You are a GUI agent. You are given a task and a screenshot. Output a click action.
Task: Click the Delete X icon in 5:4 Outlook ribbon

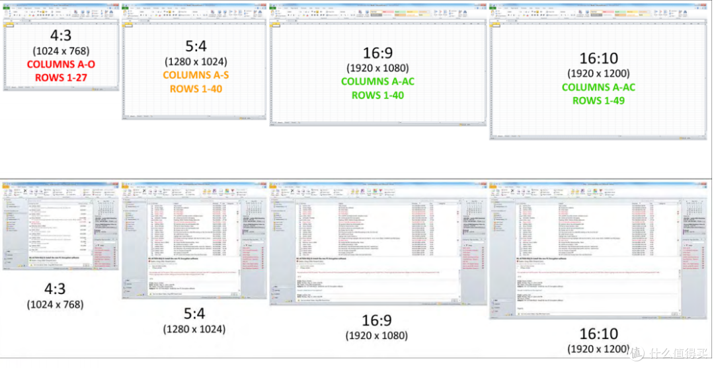(x=145, y=192)
